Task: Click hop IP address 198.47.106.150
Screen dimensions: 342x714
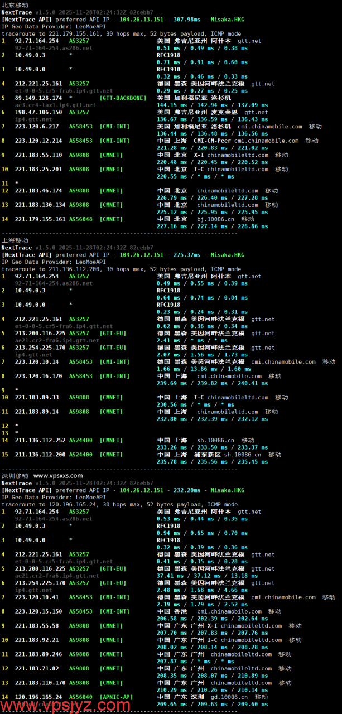Action: click(38, 112)
